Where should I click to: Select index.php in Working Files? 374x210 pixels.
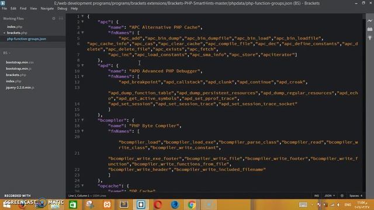coord(15,27)
